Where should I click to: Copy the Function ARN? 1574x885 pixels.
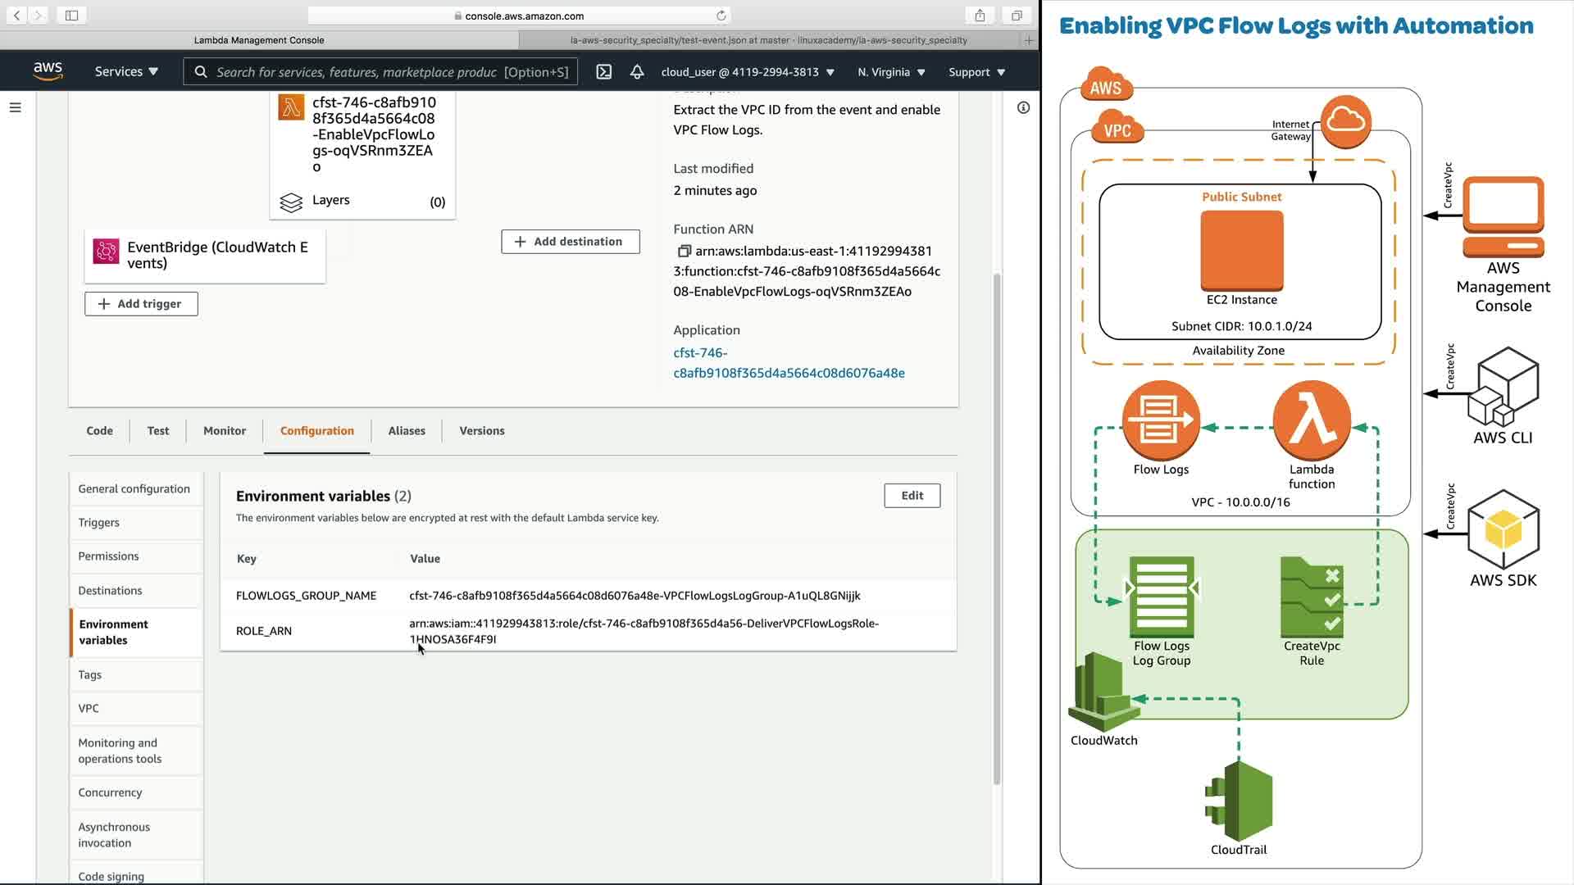[x=684, y=251]
